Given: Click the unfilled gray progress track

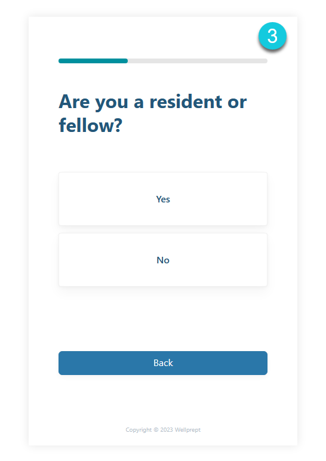Looking at the screenshot, I should (198, 61).
